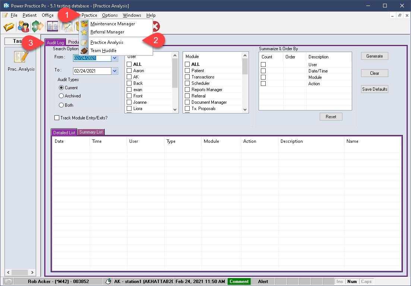The height and width of the screenshot is (286, 411).
Task: Click the Generate button
Action: coord(374,56)
